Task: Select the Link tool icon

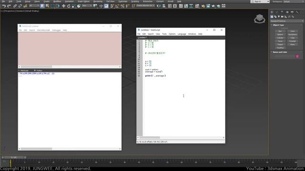Action: click(15, 6)
